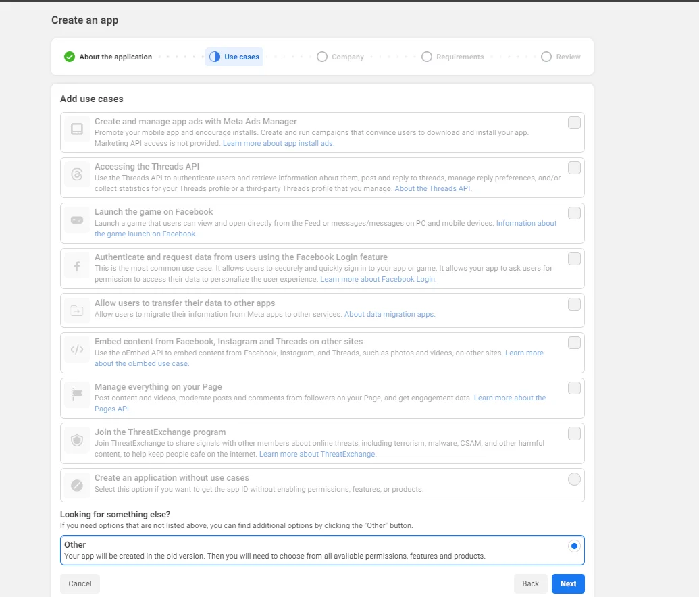
Task: Click the Page flag icon
Action: (77, 394)
